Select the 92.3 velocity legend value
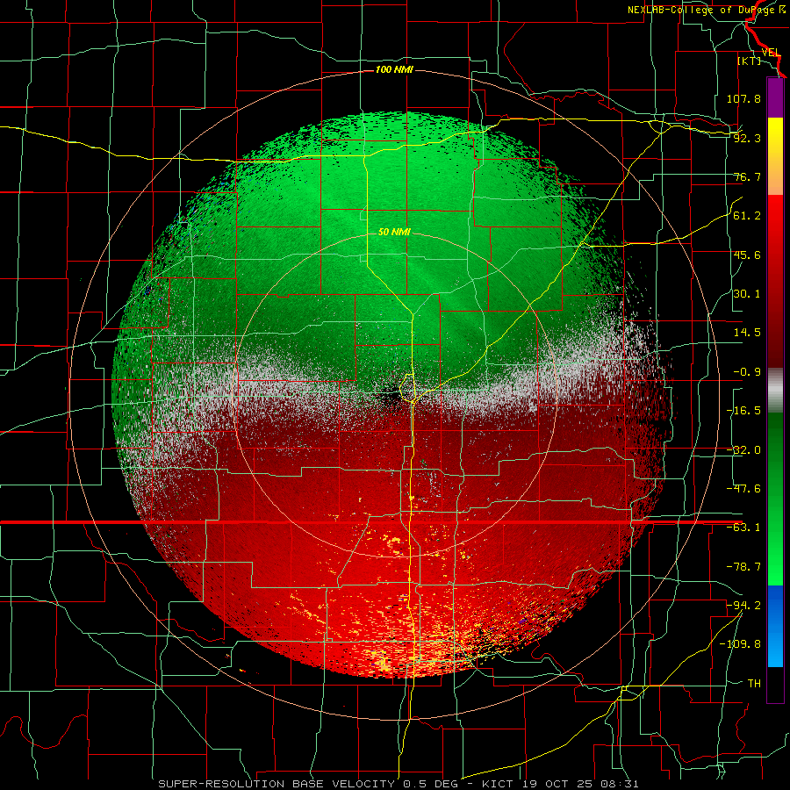The width and height of the screenshot is (790, 790). coord(747,138)
